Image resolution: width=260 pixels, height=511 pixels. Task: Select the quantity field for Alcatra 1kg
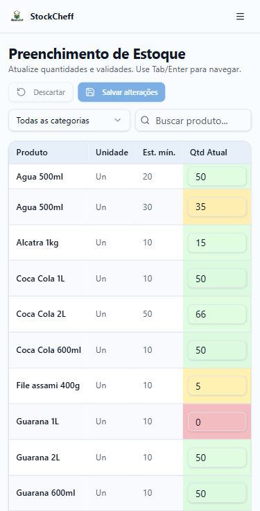(x=217, y=243)
